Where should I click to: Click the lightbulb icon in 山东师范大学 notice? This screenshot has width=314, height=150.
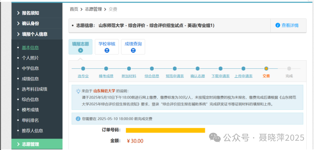tap(78, 91)
